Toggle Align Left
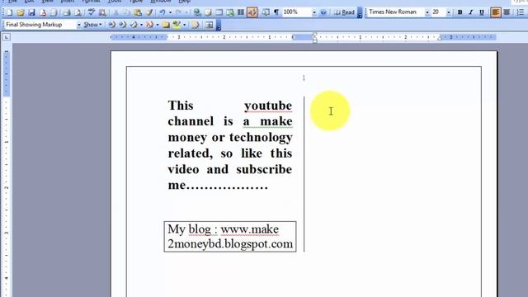Screen dimensions: 528x297 [x=495, y=12]
